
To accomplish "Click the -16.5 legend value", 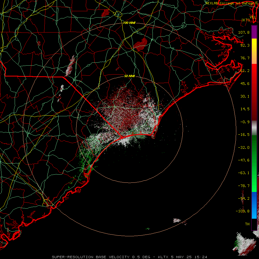I will [x=244, y=135].
